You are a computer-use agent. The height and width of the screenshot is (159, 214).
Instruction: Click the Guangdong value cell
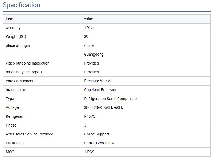pos(94,54)
